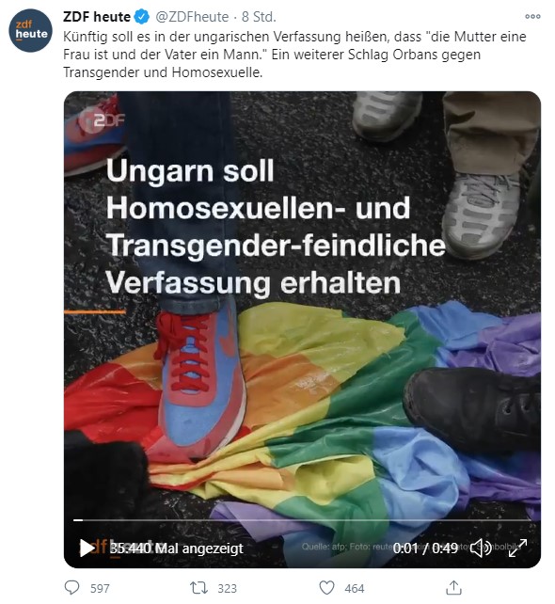The width and height of the screenshot is (555, 604).
Task: Click the 464 likes count
Action: 355,588
